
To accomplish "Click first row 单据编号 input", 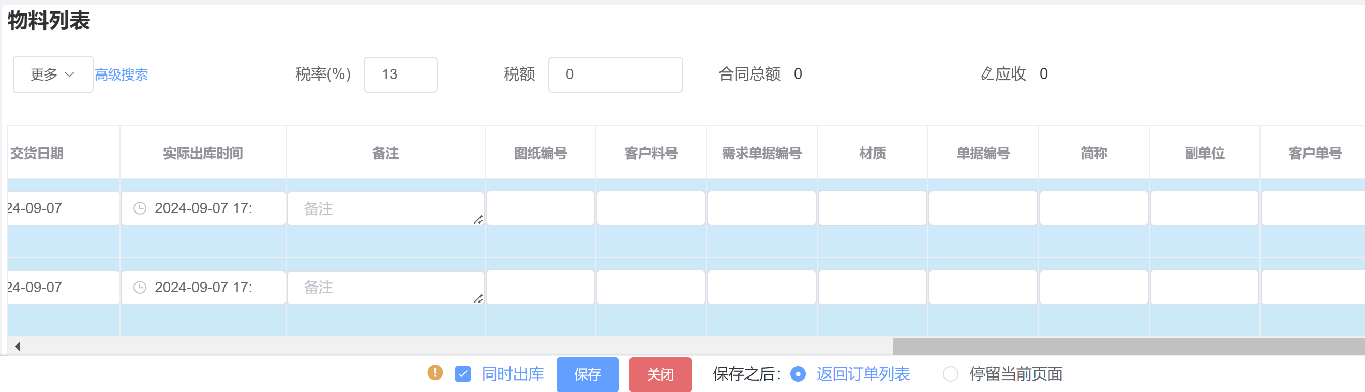I will [983, 208].
